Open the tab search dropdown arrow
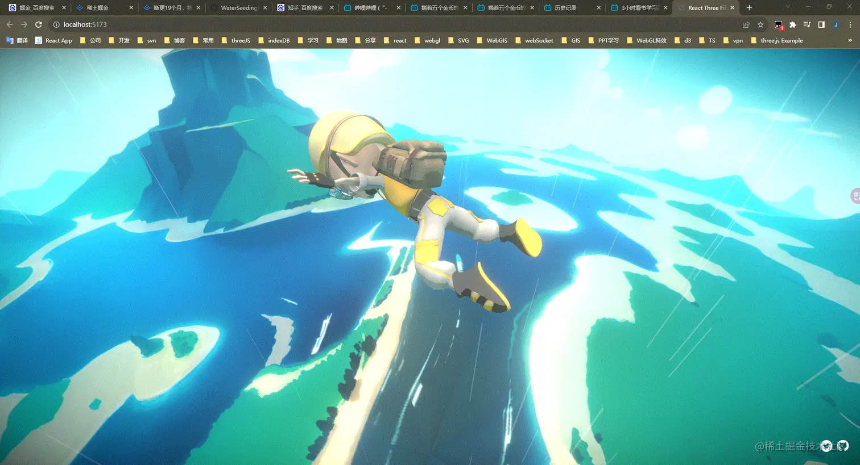The width and height of the screenshot is (860, 465). 788,7
